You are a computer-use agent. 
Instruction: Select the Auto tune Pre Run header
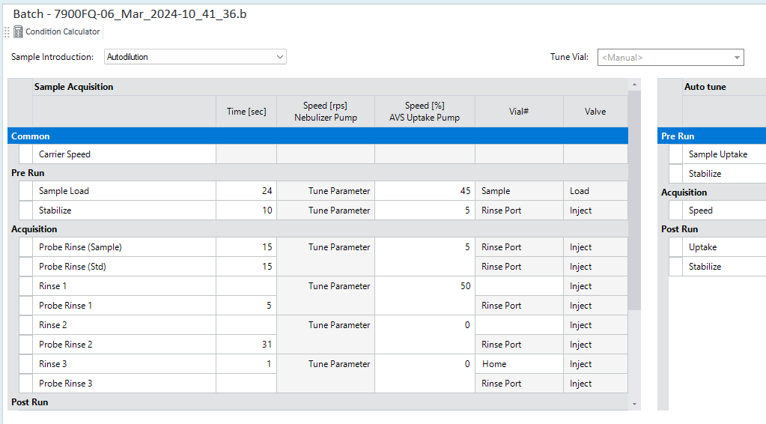tap(712, 136)
